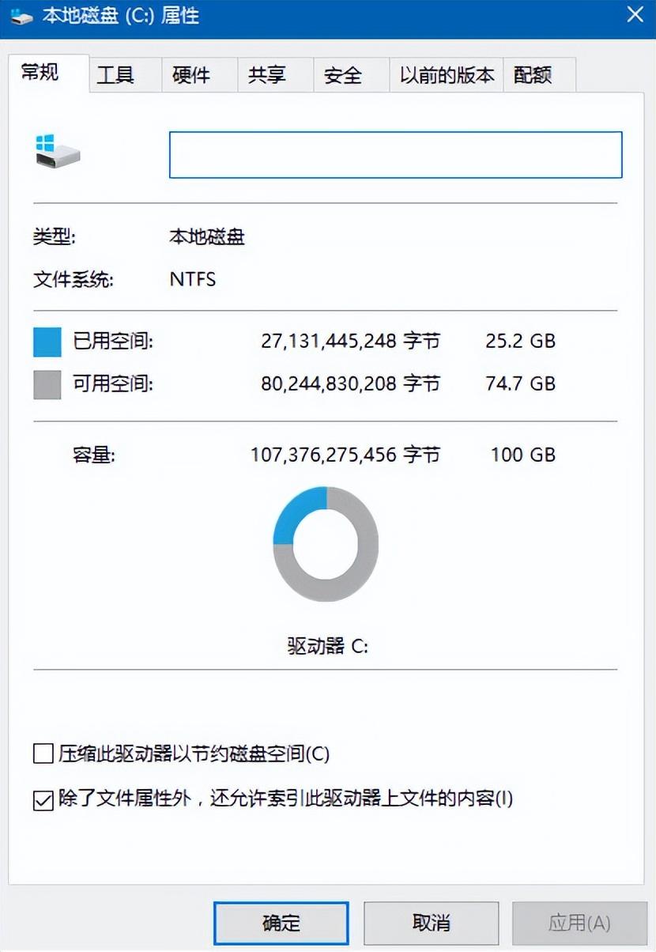Click the 取消 button

click(431, 923)
